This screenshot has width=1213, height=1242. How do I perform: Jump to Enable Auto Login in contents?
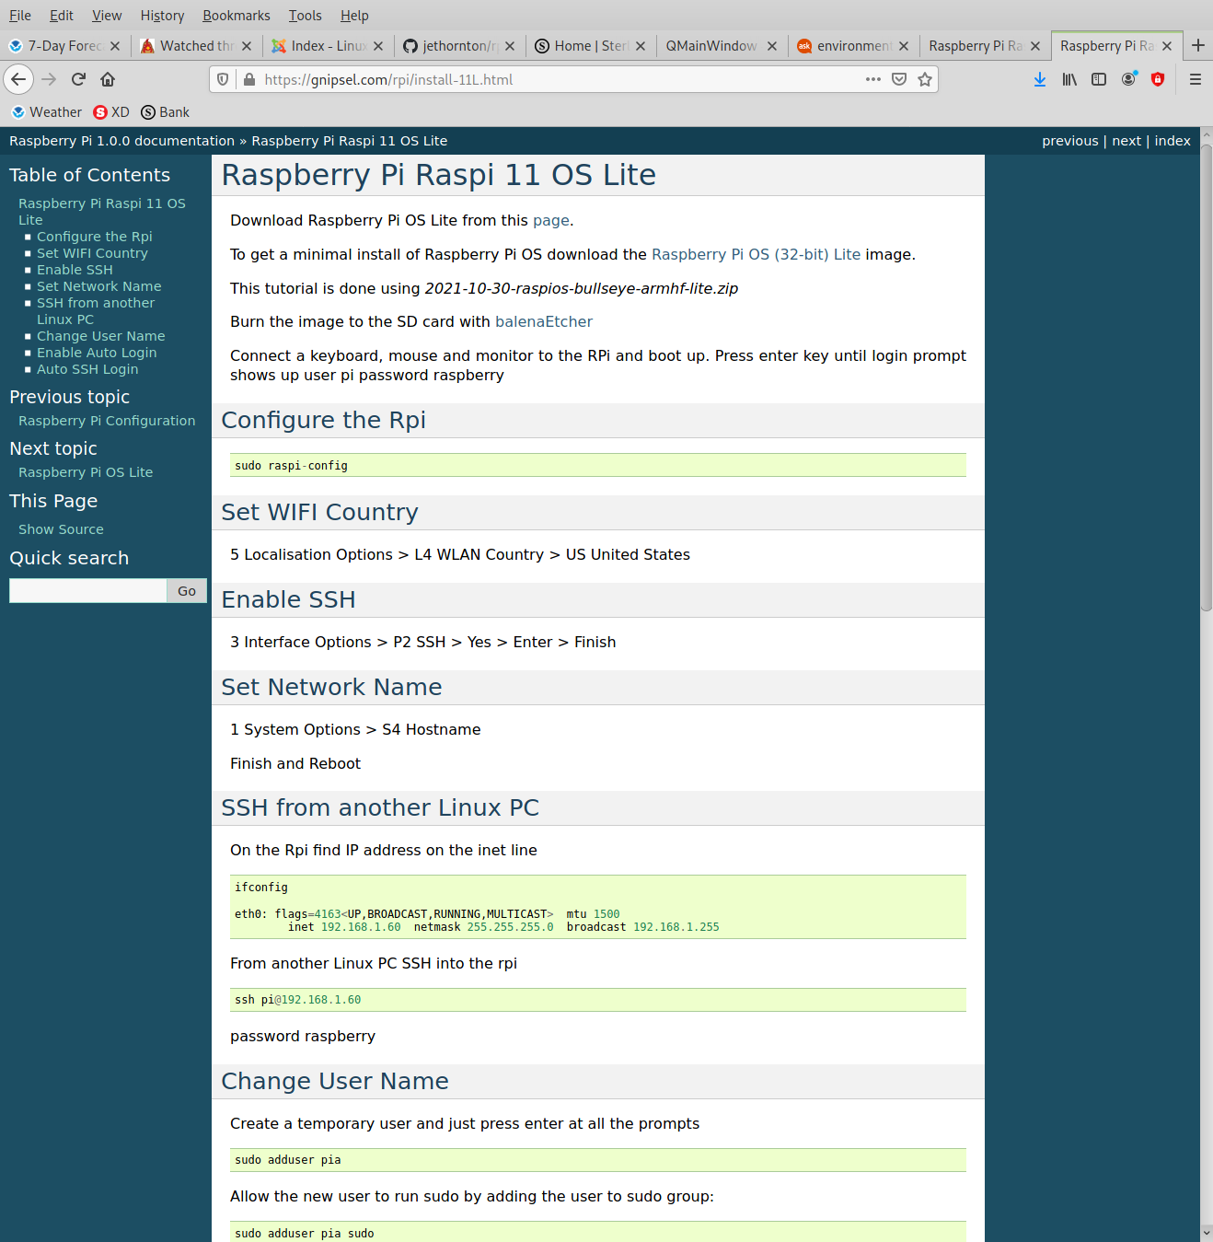97,353
